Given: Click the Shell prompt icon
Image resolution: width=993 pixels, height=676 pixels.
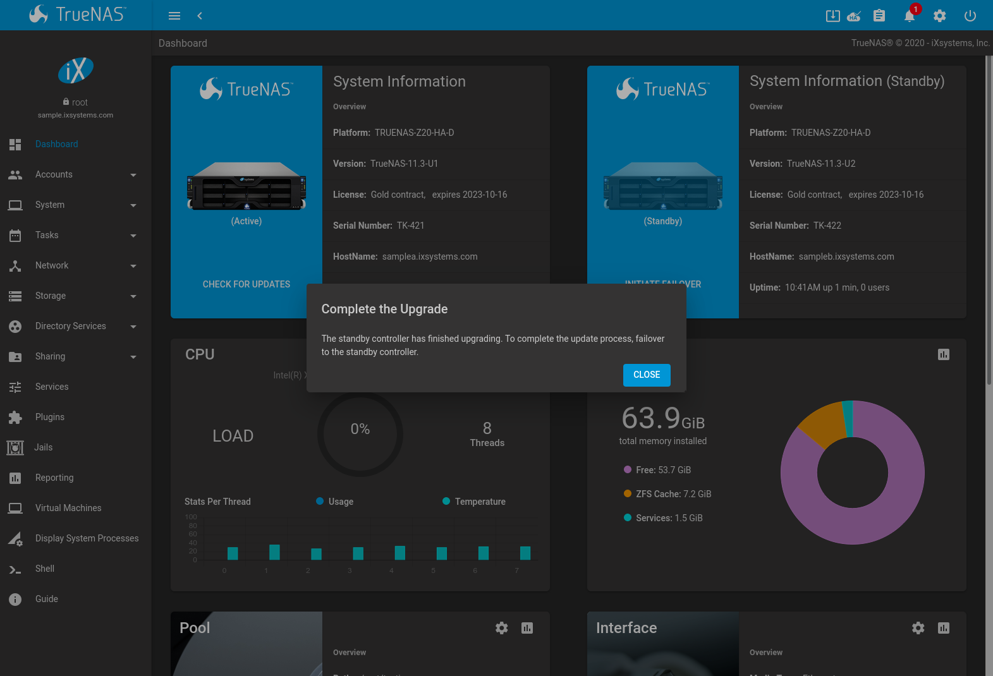Looking at the screenshot, I should pos(15,569).
